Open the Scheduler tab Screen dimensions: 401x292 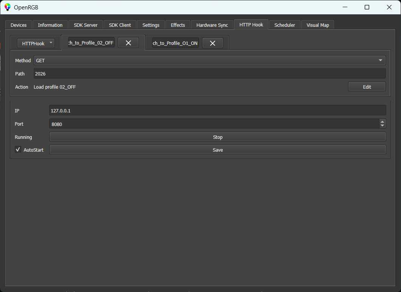click(x=284, y=25)
